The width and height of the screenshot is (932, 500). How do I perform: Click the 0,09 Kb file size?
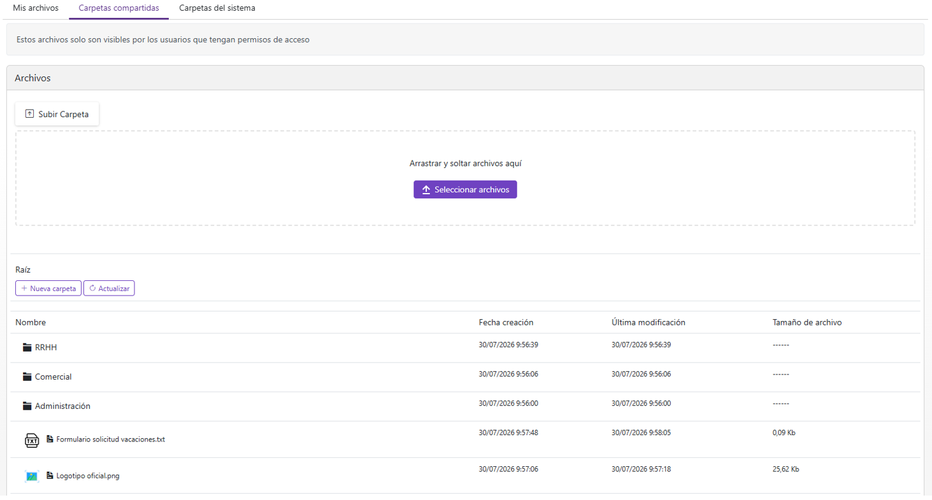784,432
